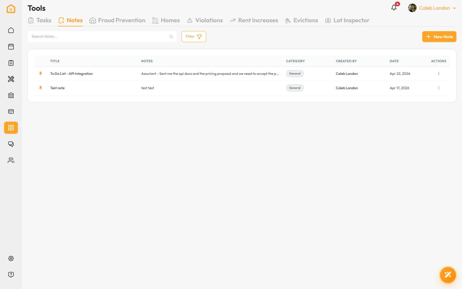Viewport: 462px width, 289px height.
Task: Select the highlighted Tools grid sidebar icon
Action: (11, 128)
